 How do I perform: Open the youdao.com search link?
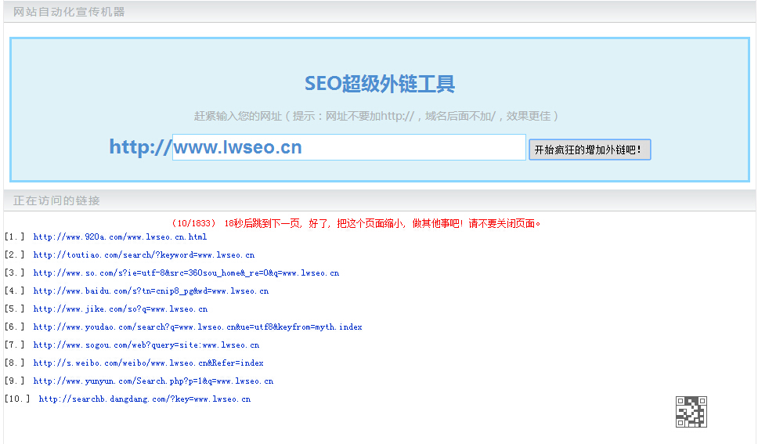coord(197,327)
